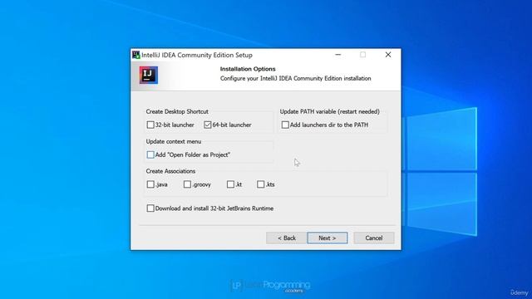Click the "Create Desktop Shortcut" group label

(x=177, y=111)
